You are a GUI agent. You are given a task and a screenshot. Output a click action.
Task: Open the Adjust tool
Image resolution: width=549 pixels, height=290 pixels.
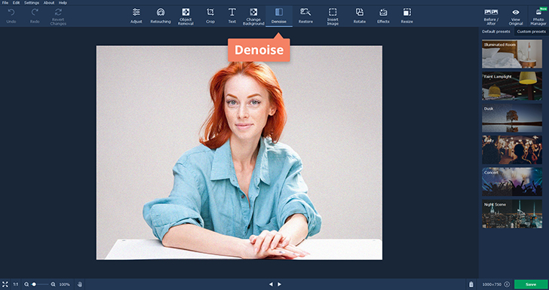coord(136,16)
